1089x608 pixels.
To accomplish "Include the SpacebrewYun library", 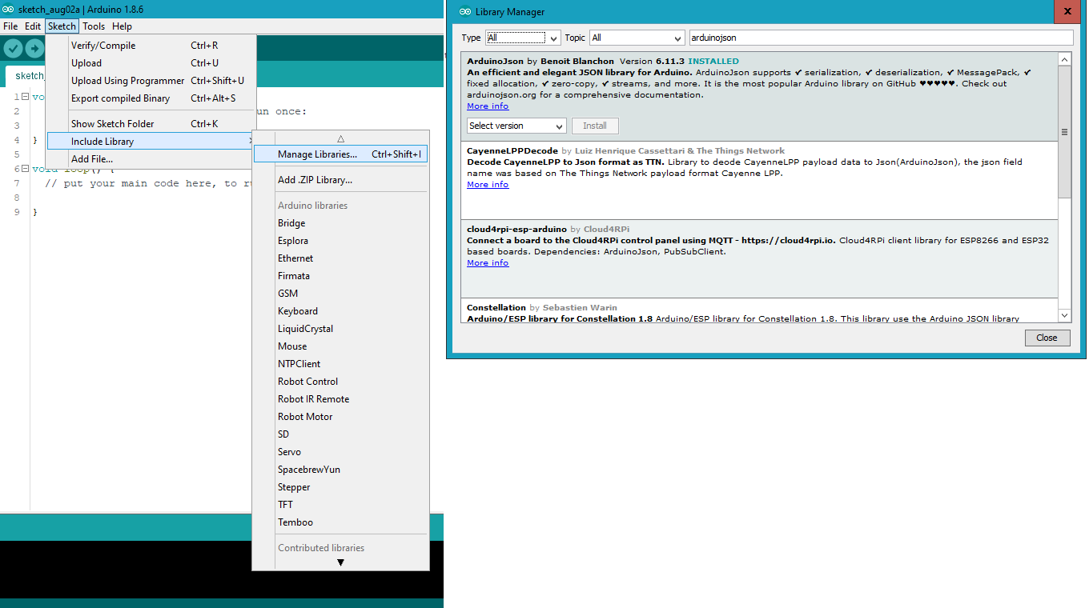I will point(340,470).
